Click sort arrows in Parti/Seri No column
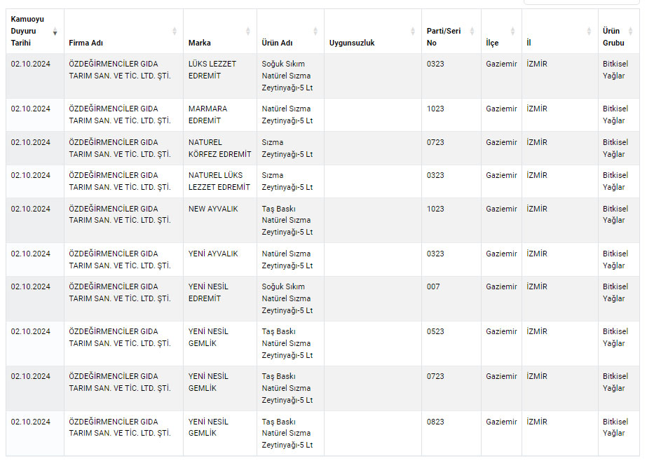 pyautogui.click(x=472, y=32)
